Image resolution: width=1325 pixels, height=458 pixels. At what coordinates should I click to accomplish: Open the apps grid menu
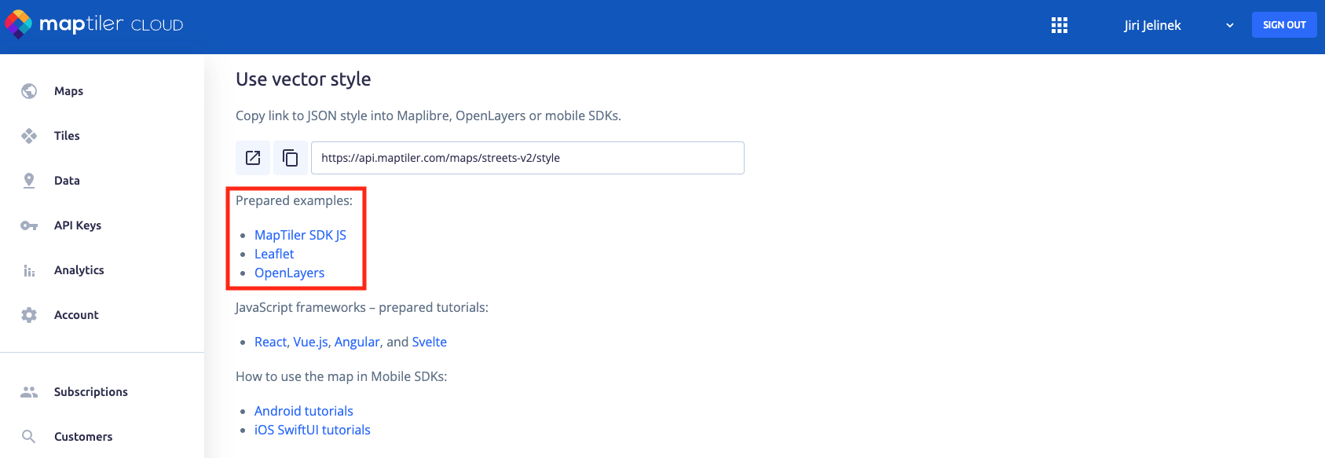pyautogui.click(x=1060, y=25)
